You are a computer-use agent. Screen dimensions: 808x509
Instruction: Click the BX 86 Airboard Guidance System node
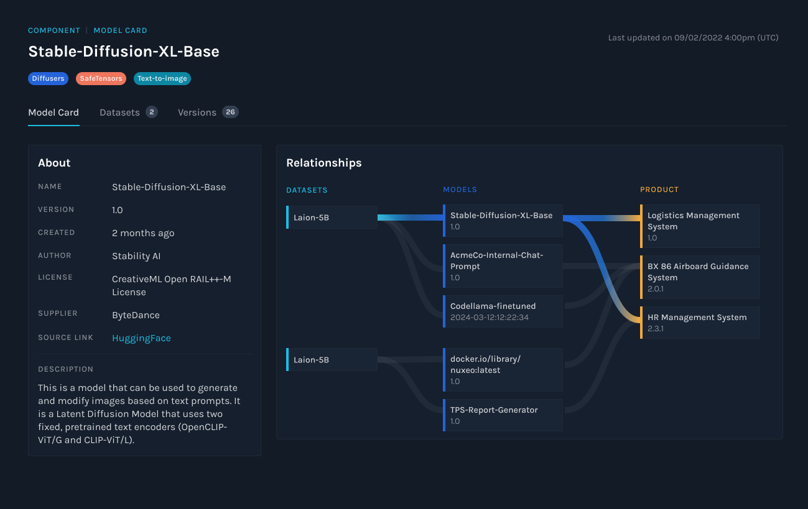click(700, 277)
